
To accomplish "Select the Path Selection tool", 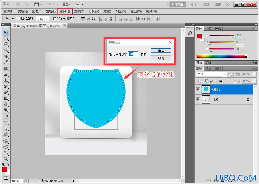I will 6,129.
